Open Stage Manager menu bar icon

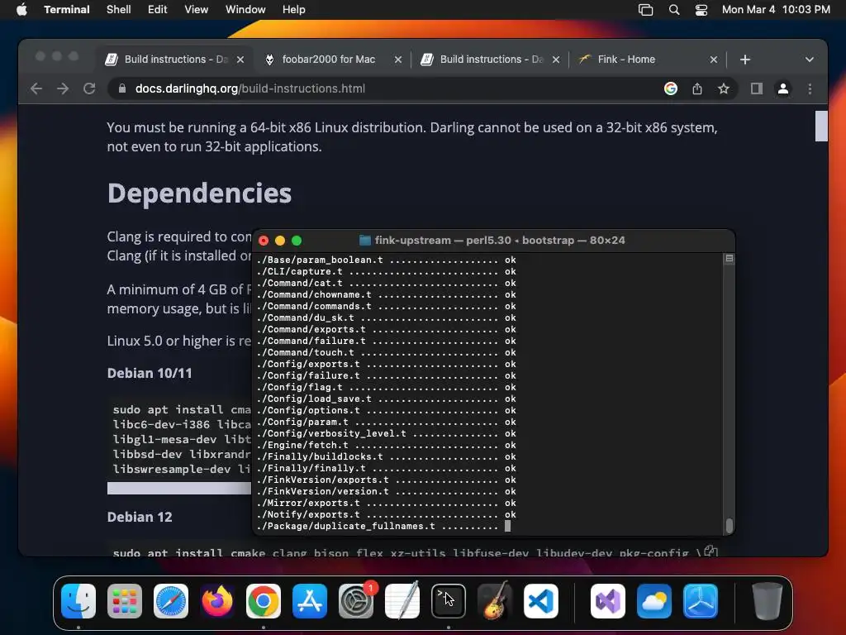646,10
